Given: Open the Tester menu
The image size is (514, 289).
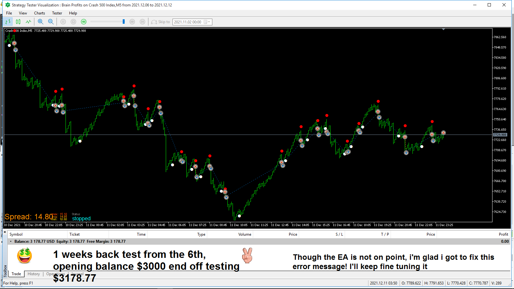Looking at the screenshot, I should coord(57,13).
